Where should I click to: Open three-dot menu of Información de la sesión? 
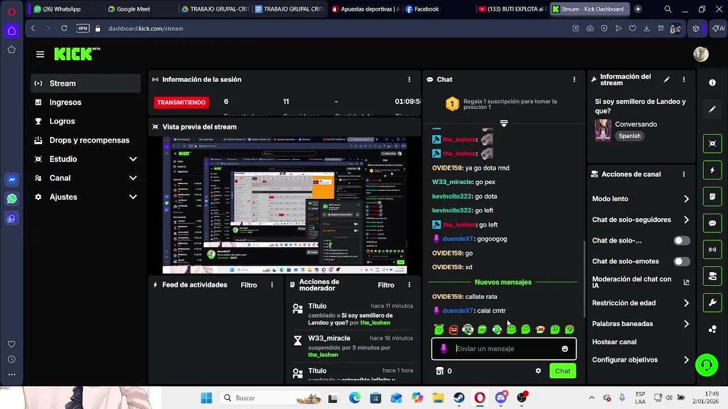[x=409, y=80]
